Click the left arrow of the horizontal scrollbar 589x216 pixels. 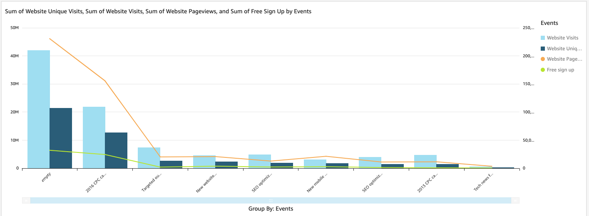(x=26, y=201)
